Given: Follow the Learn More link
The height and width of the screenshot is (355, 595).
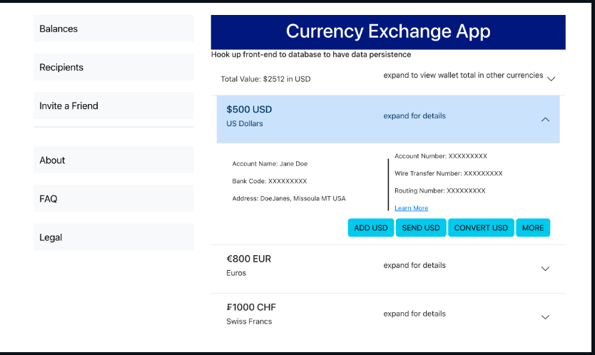Looking at the screenshot, I should click(x=412, y=208).
